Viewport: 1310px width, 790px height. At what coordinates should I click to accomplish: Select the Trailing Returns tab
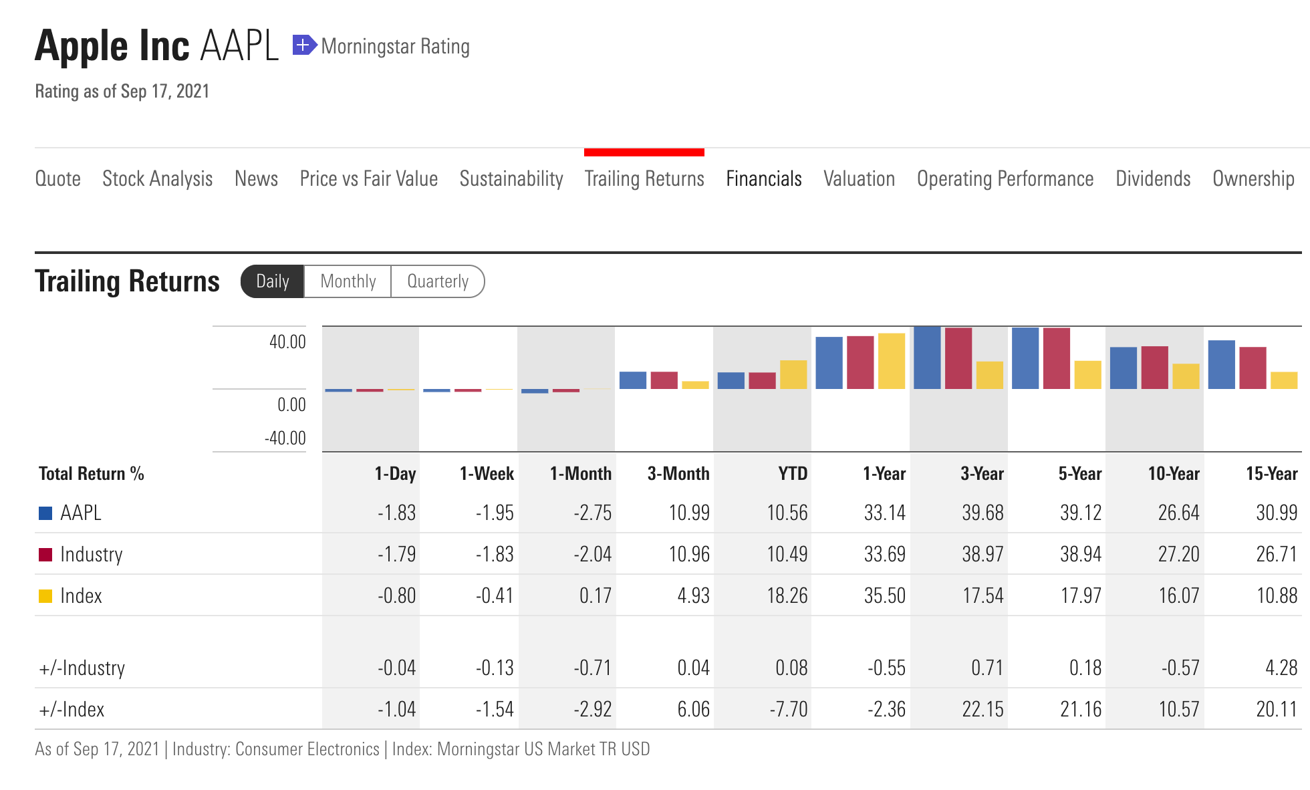[x=644, y=178]
